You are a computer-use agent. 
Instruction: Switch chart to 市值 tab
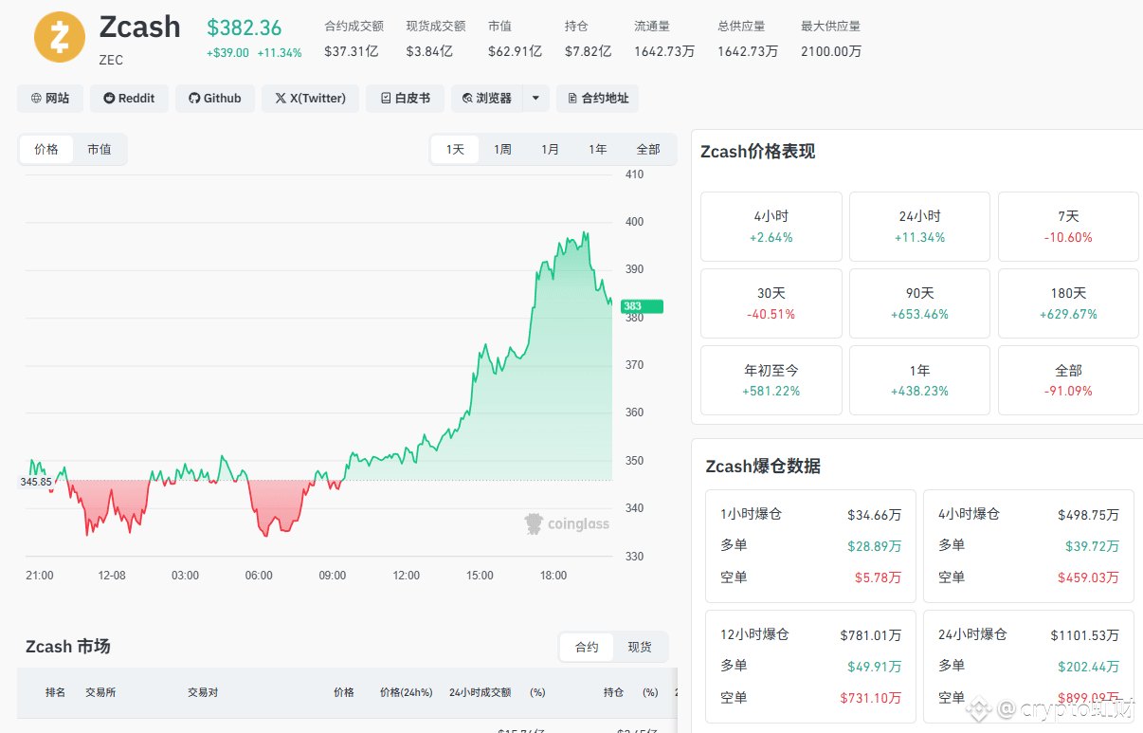tap(100, 150)
